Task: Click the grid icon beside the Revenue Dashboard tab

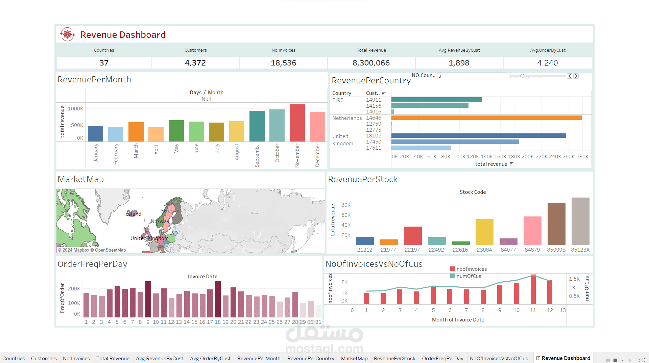Action: [x=537, y=358]
